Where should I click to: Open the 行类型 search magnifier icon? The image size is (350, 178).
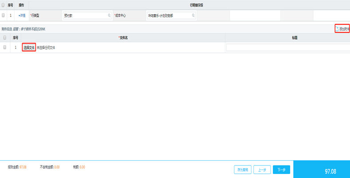click(109, 16)
